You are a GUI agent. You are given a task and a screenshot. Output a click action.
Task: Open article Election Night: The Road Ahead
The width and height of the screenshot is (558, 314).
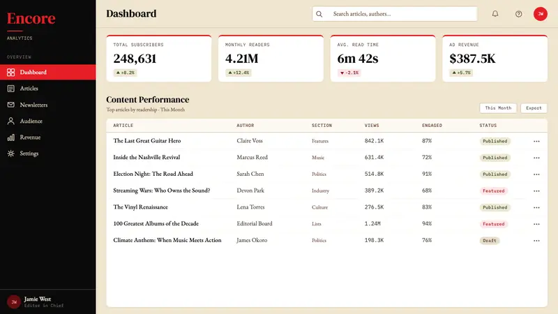click(153, 174)
